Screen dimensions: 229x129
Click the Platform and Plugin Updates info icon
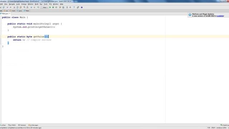coord(190,15)
